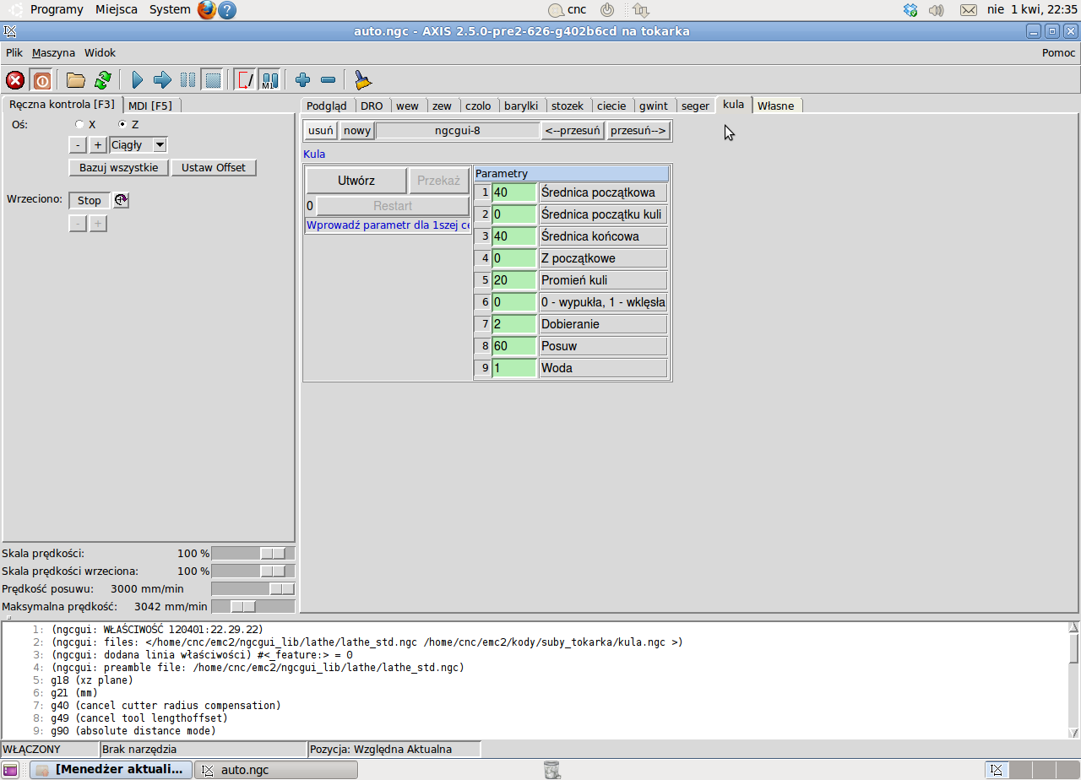Click spindle rotation icon next to Stop
This screenshot has width=1081, height=780.
coord(122,200)
